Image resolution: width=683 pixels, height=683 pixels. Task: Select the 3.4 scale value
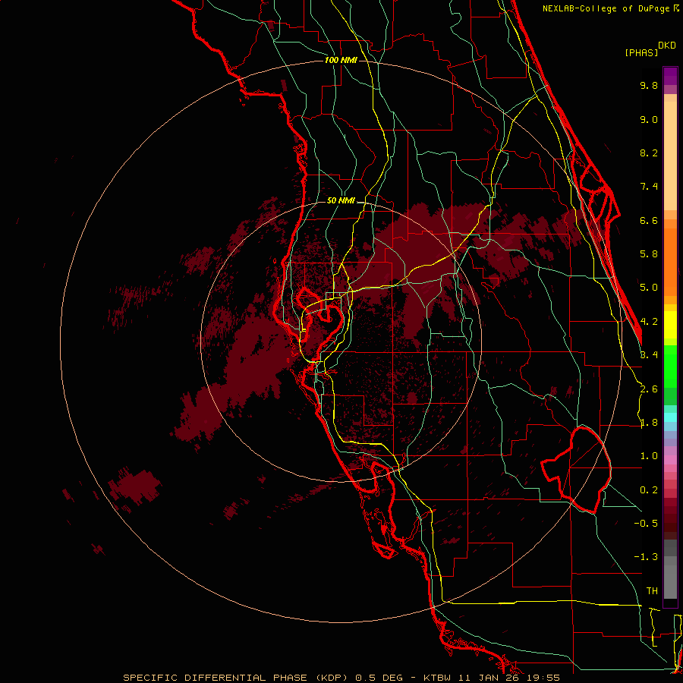point(649,355)
